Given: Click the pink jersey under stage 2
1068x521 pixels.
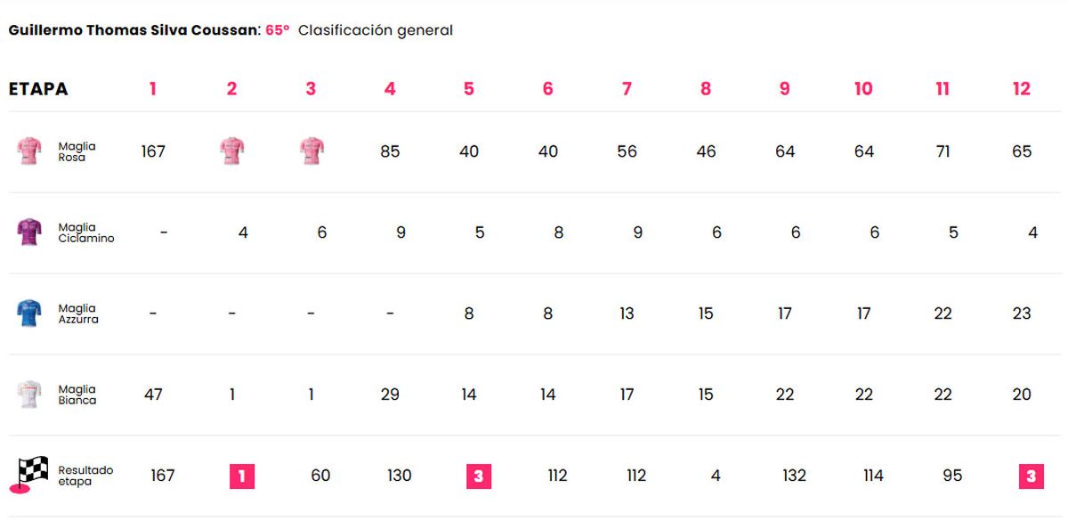Looking at the screenshot, I should click(x=231, y=151).
